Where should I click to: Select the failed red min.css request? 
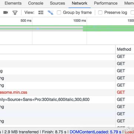(x=14, y=92)
